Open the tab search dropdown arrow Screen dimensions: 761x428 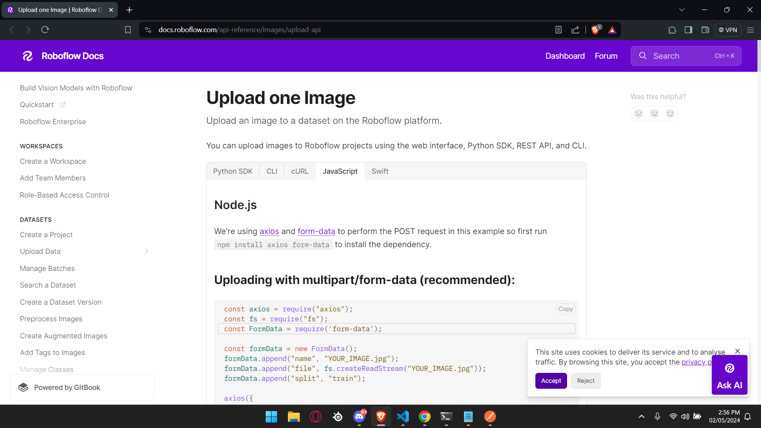(x=682, y=10)
